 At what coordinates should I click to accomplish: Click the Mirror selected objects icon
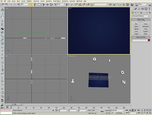click(111, 5)
